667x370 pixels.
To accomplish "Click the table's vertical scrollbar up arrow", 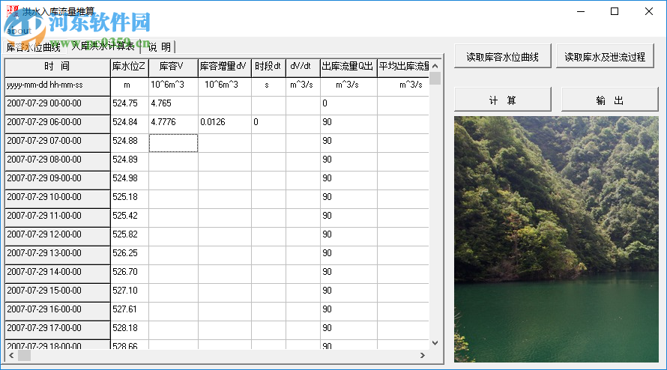I will (435, 66).
